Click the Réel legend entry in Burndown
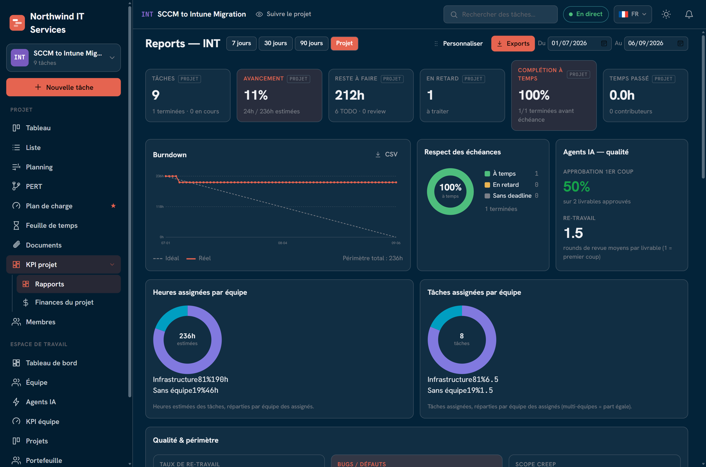 pyautogui.click(x=199, y=258)
